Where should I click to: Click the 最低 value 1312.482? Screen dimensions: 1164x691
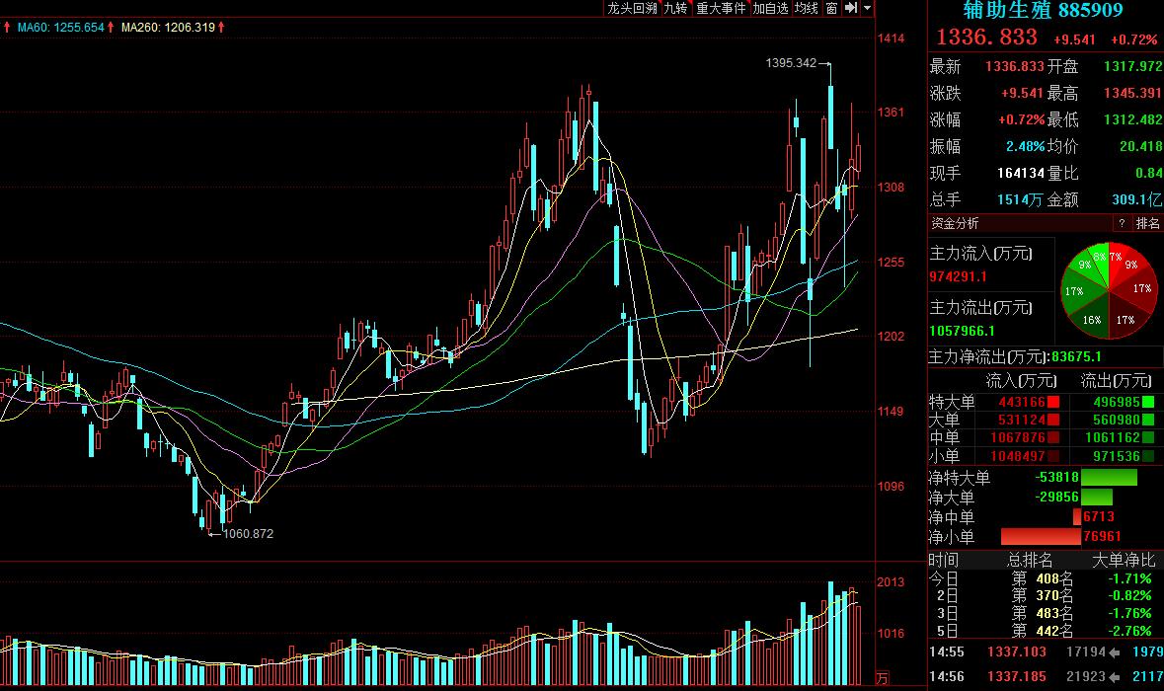coord(1132,119)
